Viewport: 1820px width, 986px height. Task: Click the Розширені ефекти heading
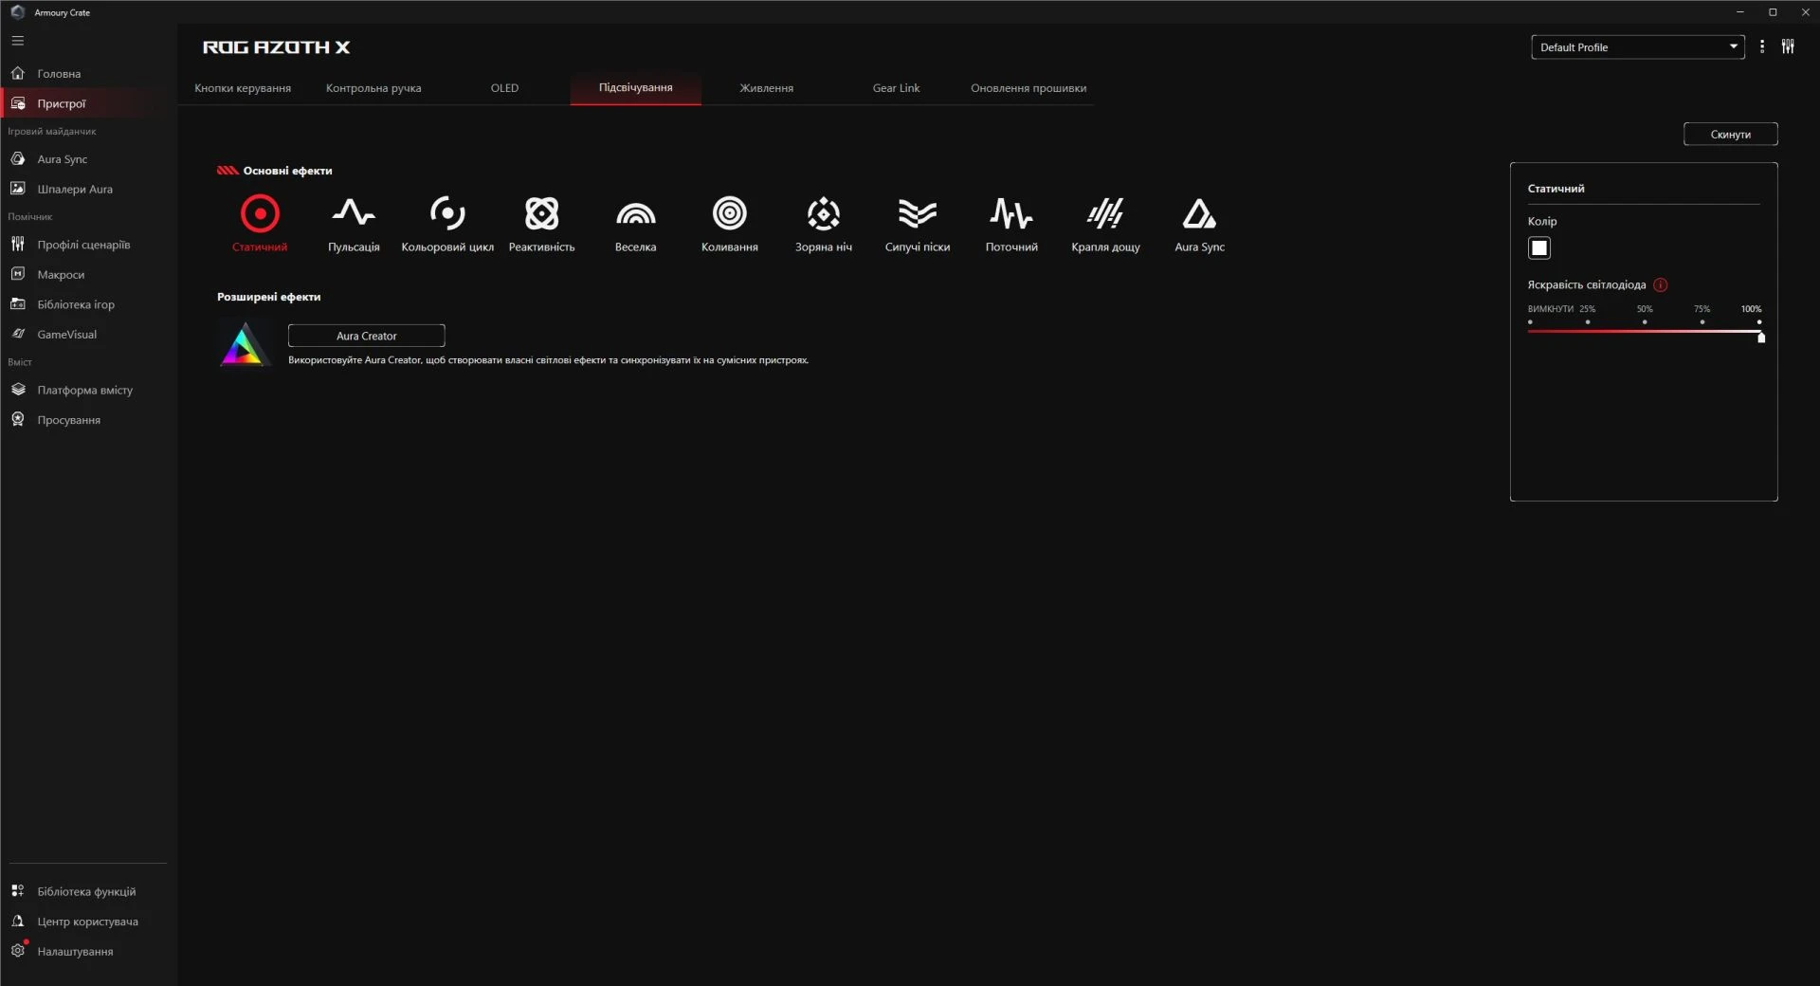point(268,297)
